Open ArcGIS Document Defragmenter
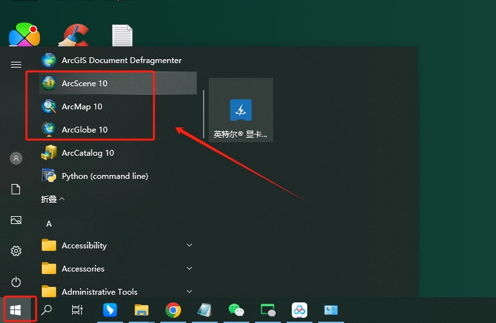Image resolution: width=496 pixels, height=323 pixels. (118, 60)
